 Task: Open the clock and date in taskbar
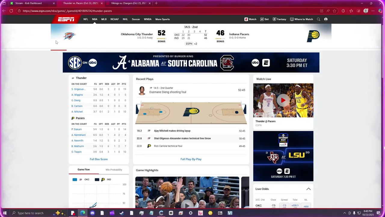tap(368, 213)
